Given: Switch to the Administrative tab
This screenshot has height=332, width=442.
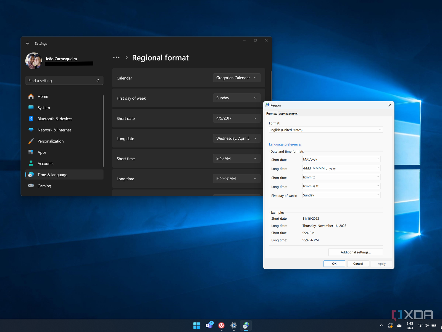Looking at the screenshot, I should pos(288,114).
